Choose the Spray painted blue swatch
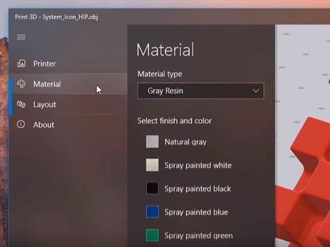This screenshot has height=247, width=330. [x=152, y=211]
